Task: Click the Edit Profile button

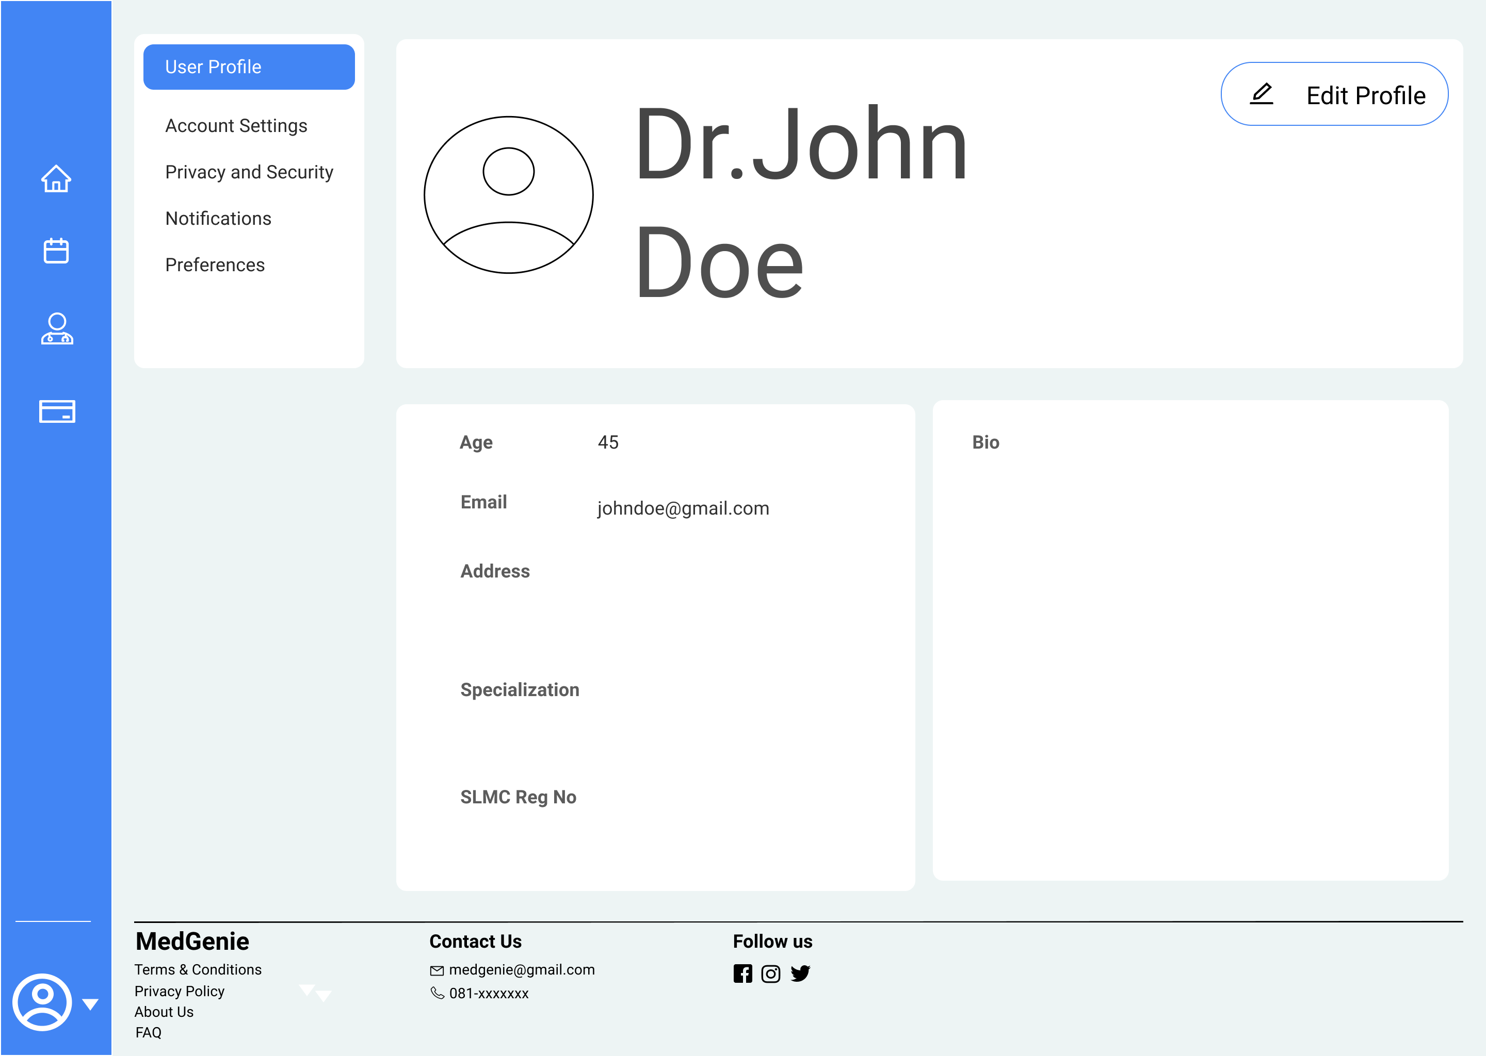Action: 1334,95
